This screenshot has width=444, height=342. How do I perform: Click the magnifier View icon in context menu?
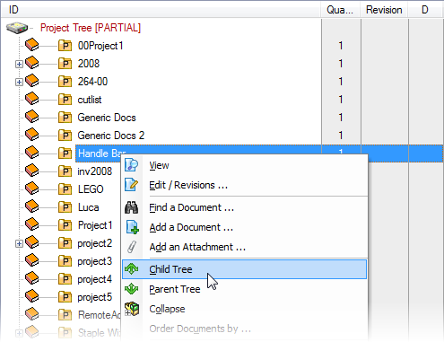131,165
